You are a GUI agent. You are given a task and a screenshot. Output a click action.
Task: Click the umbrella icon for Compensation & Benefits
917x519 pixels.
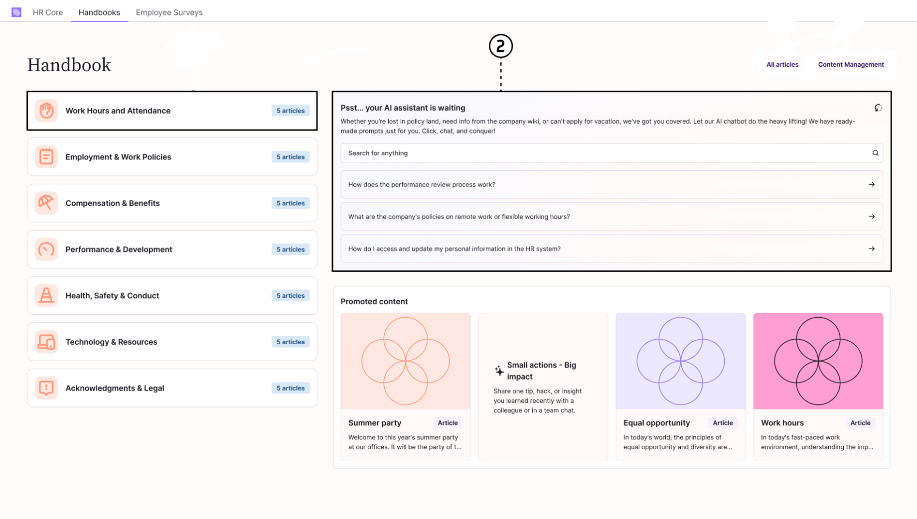[46, 203]
